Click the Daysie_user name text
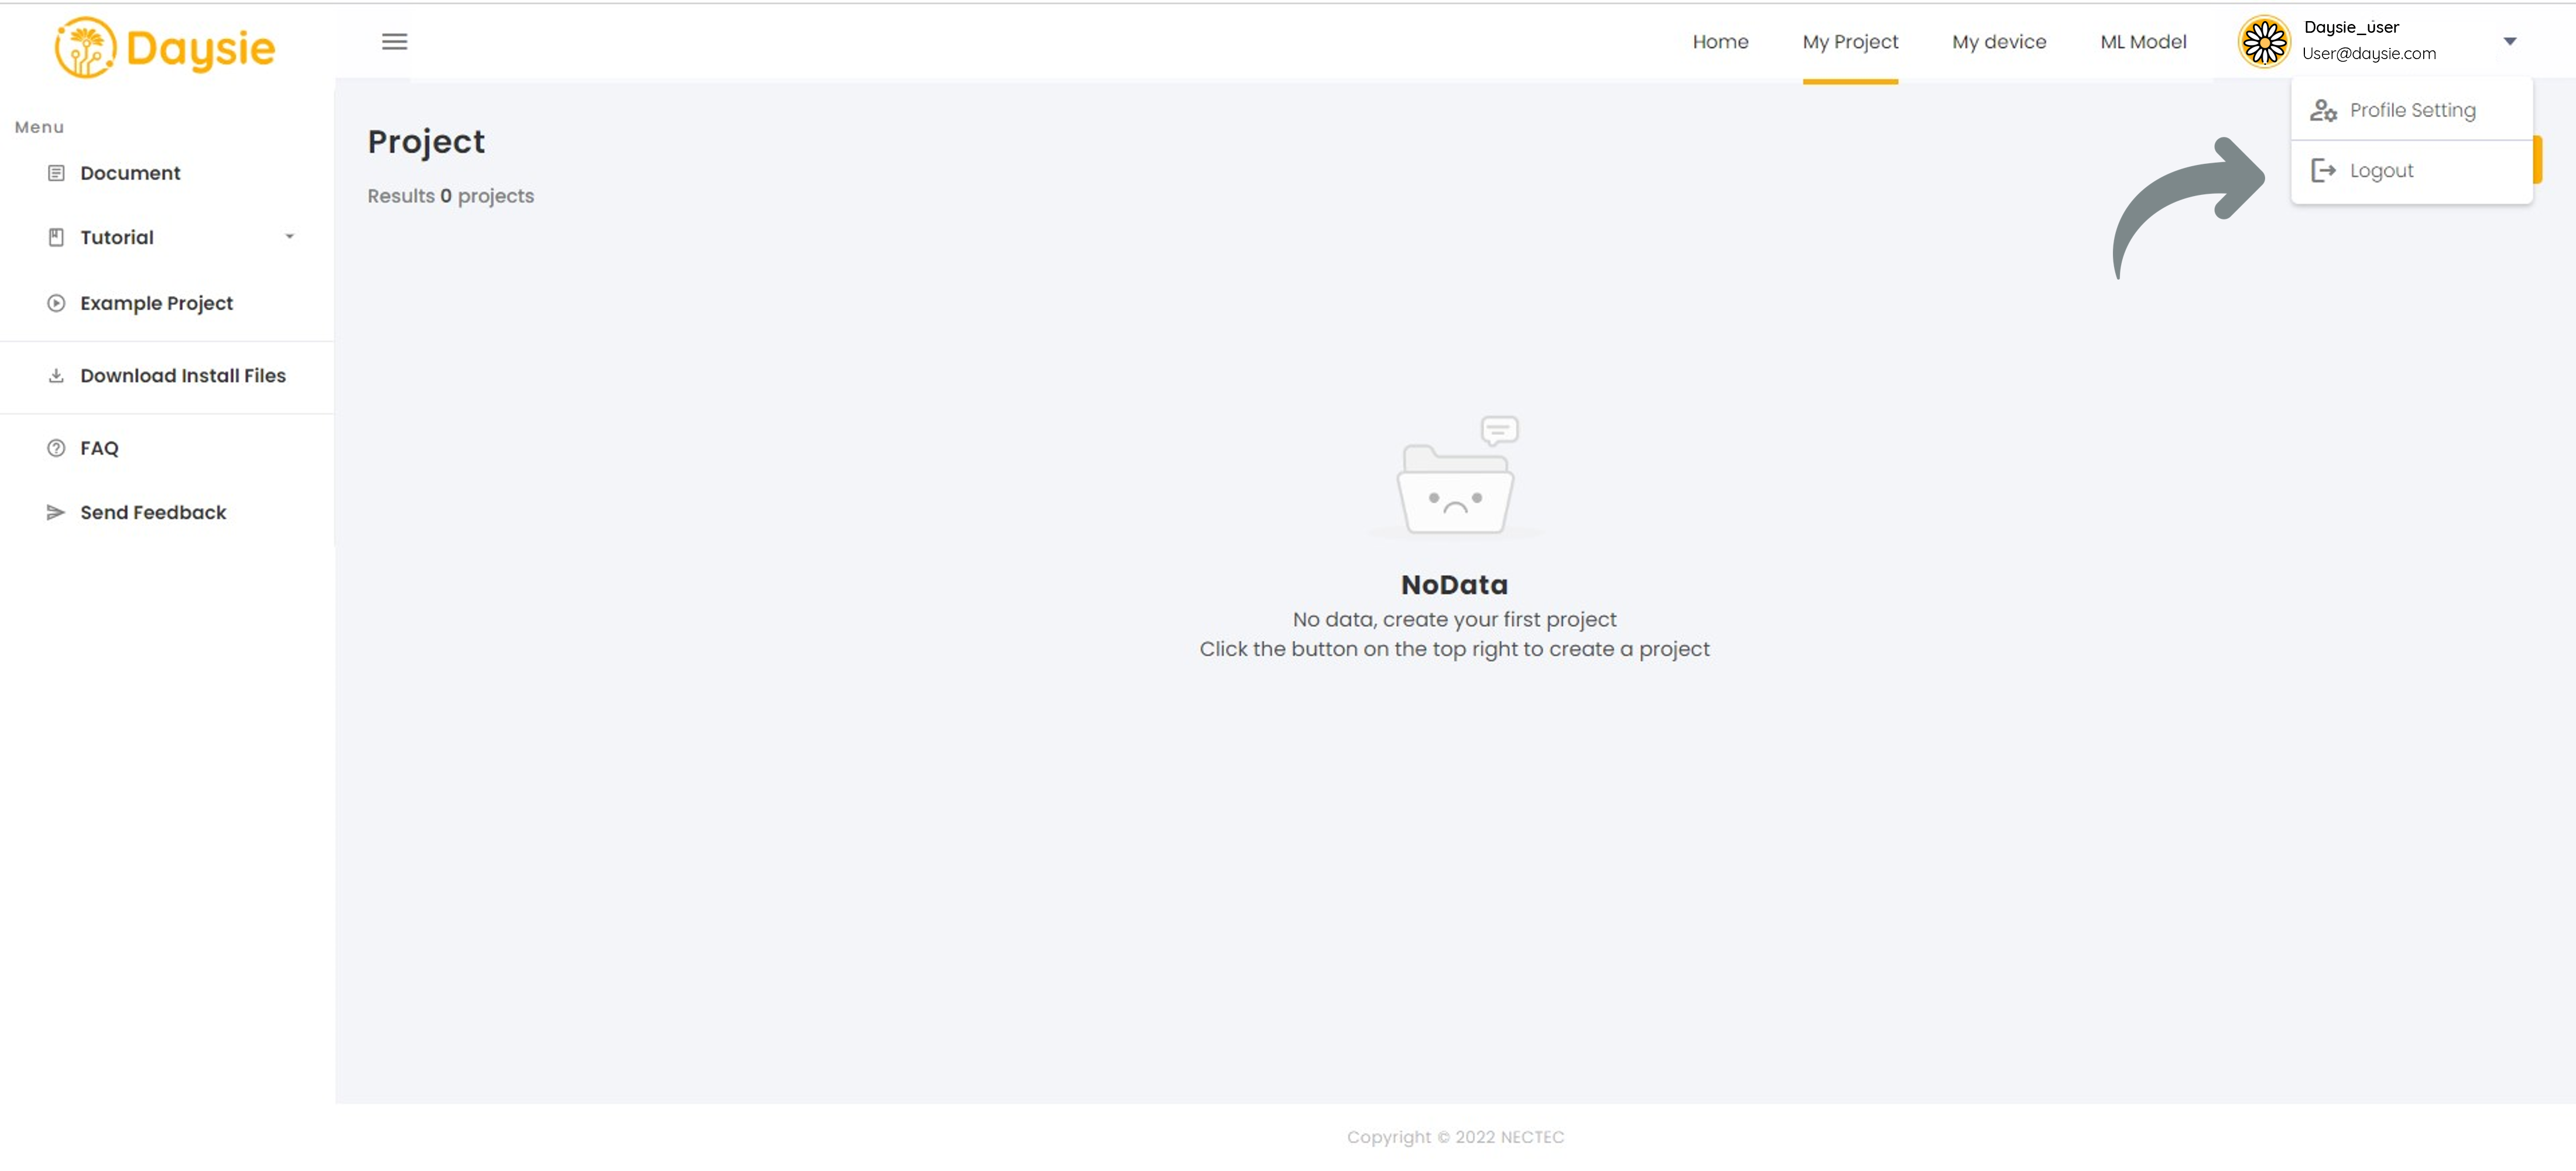The width and height of the screenshot is (2576, 1171). point(2351,27)
